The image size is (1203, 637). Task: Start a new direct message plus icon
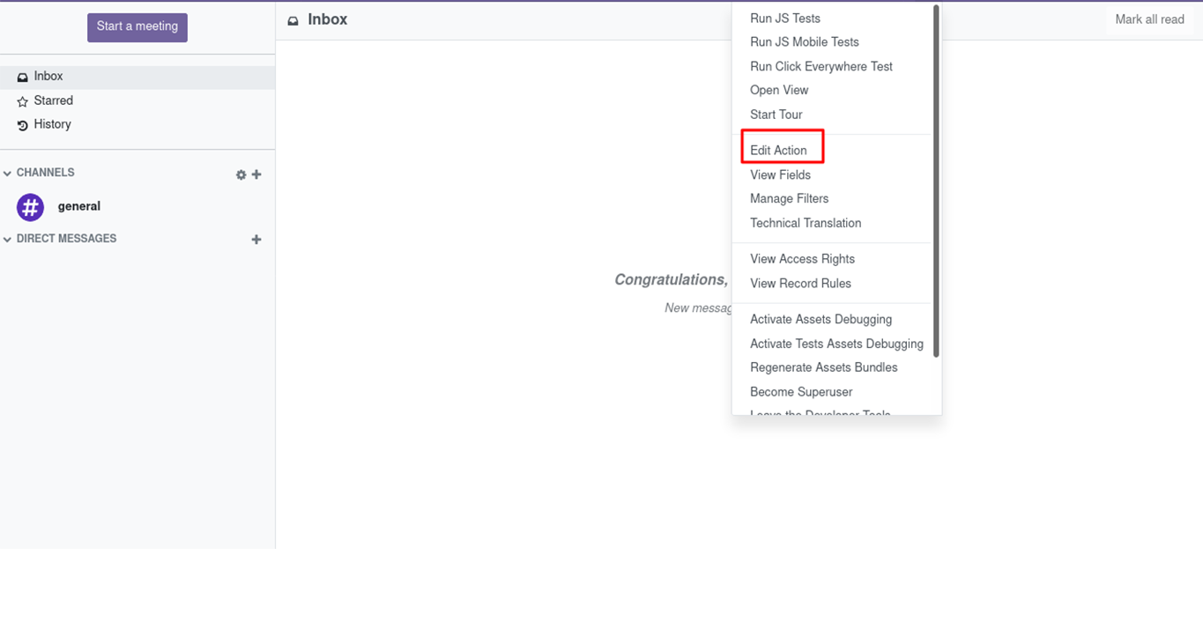(256, 239)
